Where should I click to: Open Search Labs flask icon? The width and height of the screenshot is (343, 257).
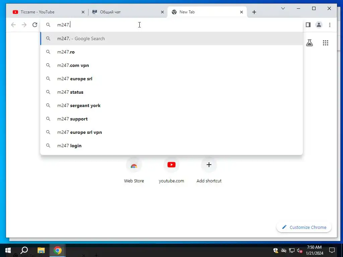309,43
